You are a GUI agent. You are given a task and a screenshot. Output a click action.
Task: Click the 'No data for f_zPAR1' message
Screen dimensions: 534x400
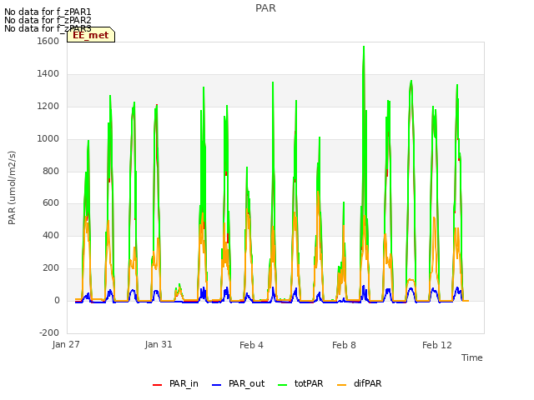[48, 12]
